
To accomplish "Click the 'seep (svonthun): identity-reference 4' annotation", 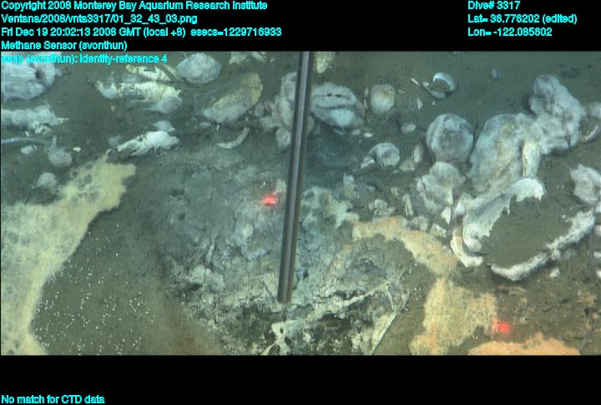I will click(84, 58).
